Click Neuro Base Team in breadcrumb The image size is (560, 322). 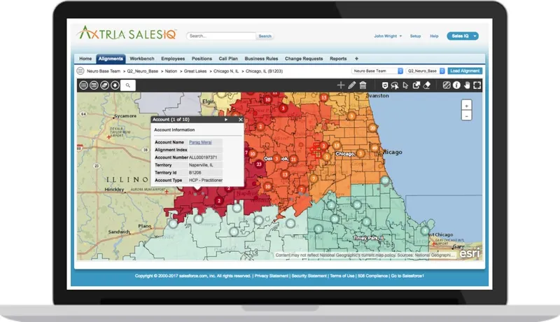click(x=104, y=71)
